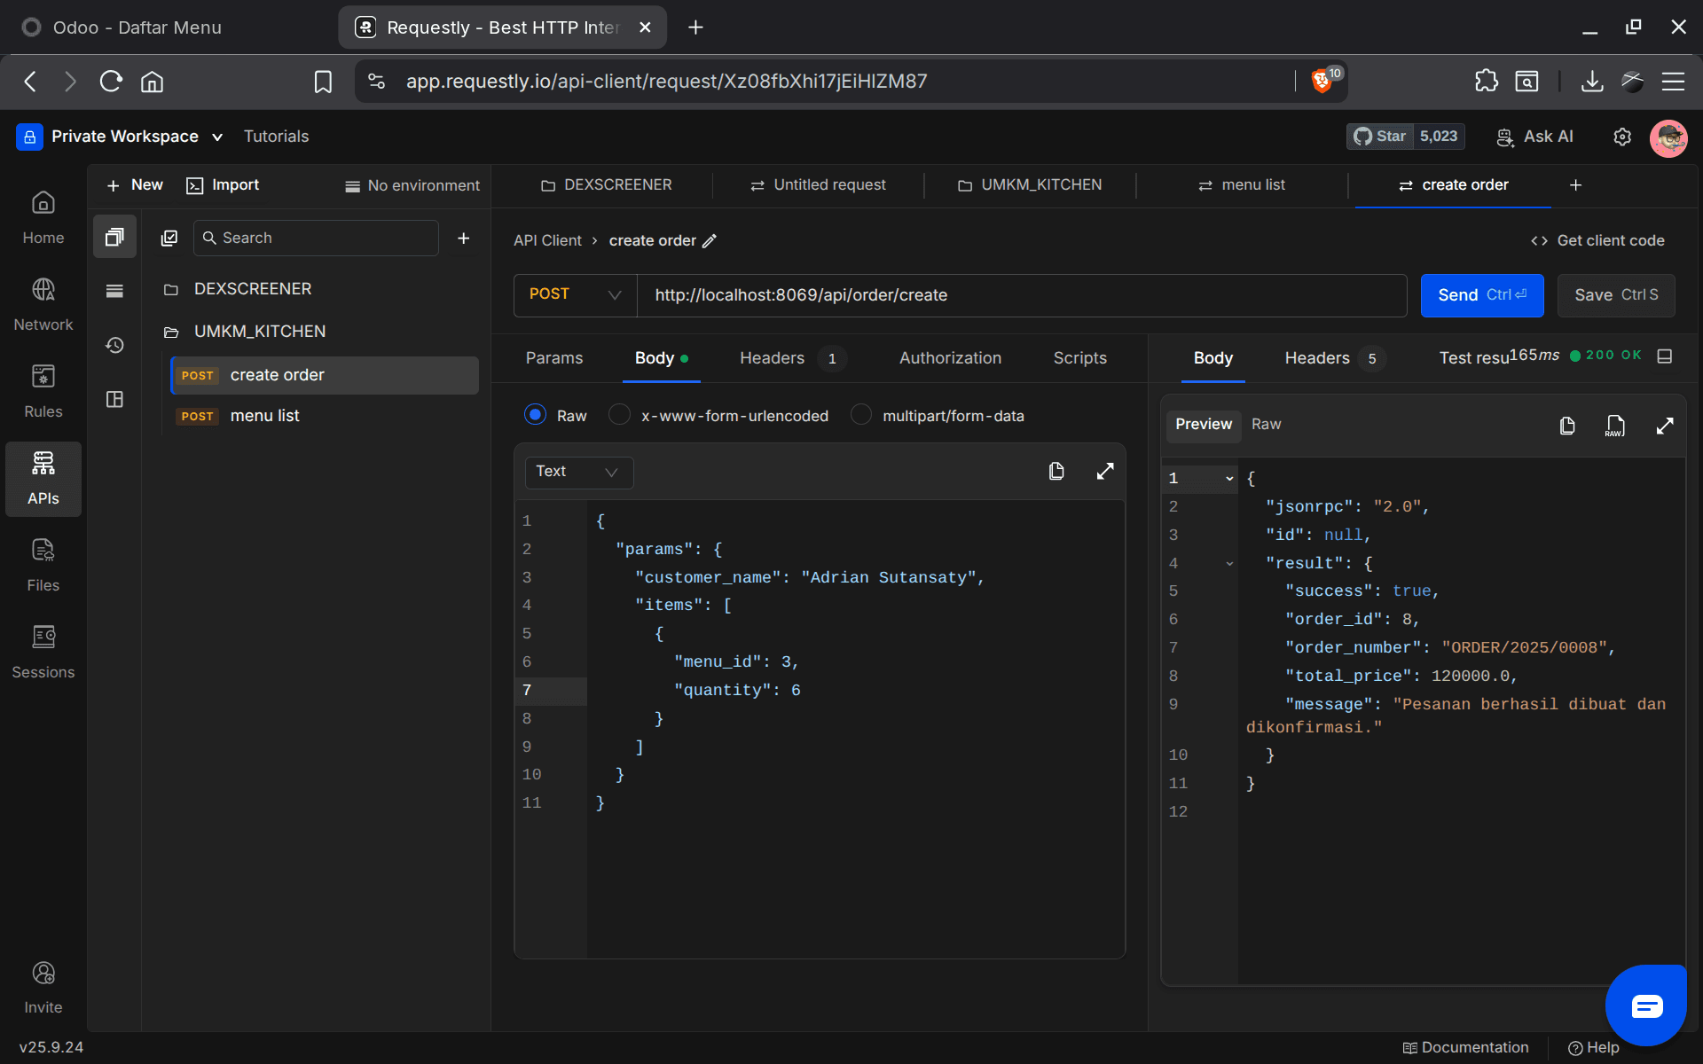Screen dimensions: 1703x1064
Task: Open the menu list request tab
Action: 1241,184
